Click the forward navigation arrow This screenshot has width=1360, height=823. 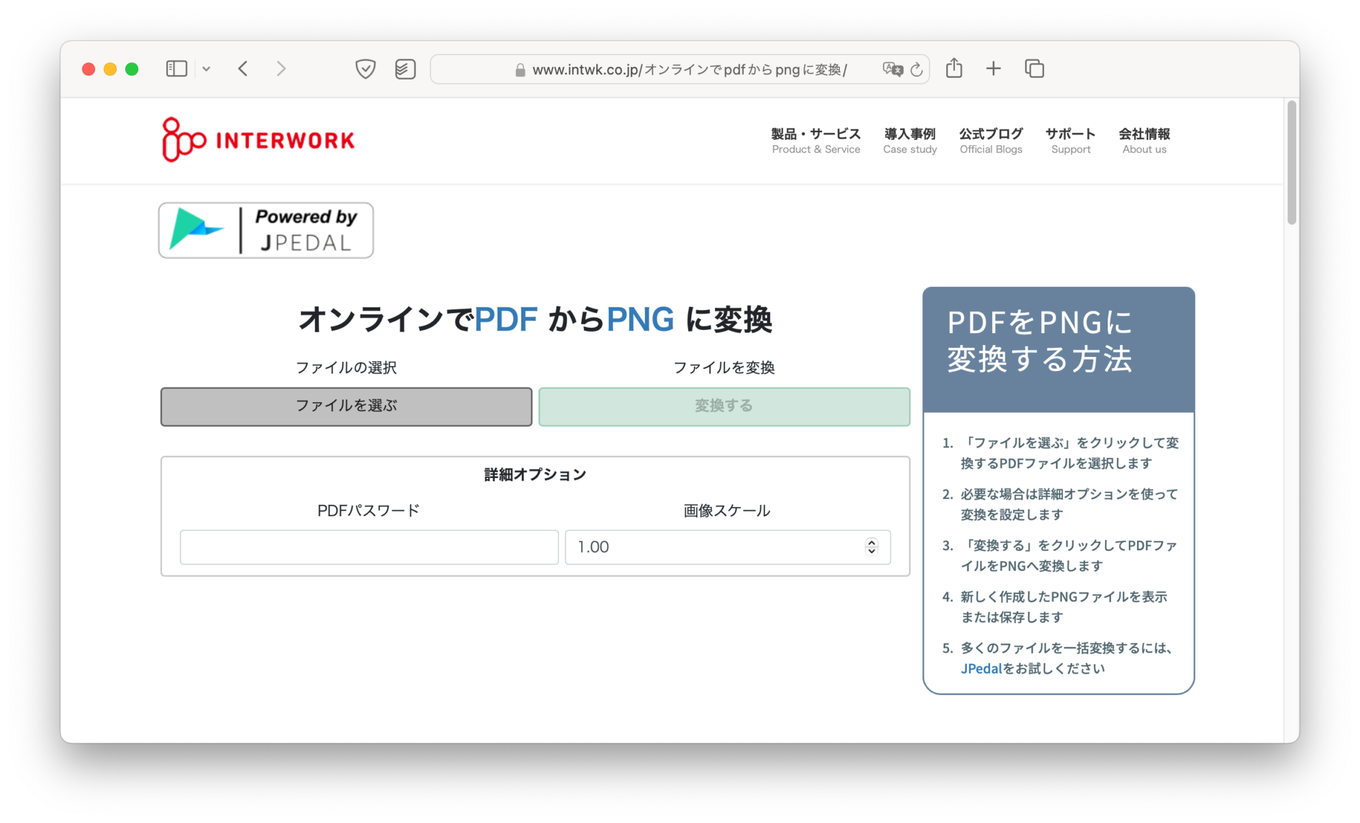[281, 69]
